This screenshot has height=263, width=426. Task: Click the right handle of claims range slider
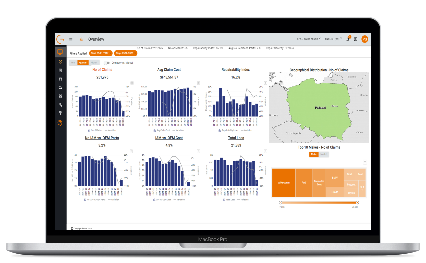click(x=357, y=203)
